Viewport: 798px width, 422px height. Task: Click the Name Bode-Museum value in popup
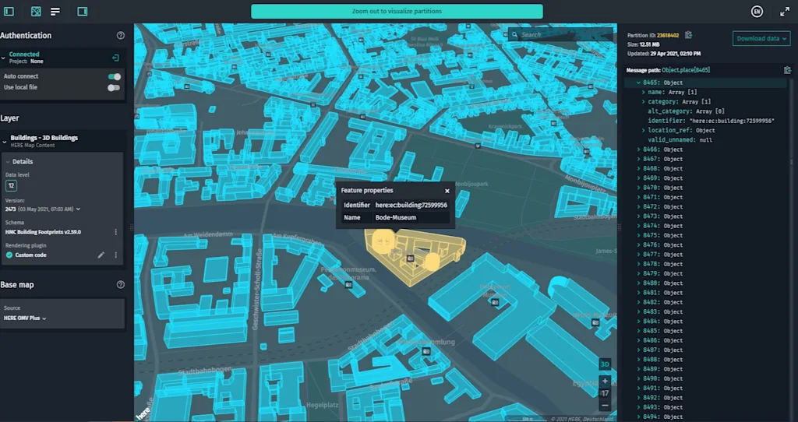coord(396,217)
